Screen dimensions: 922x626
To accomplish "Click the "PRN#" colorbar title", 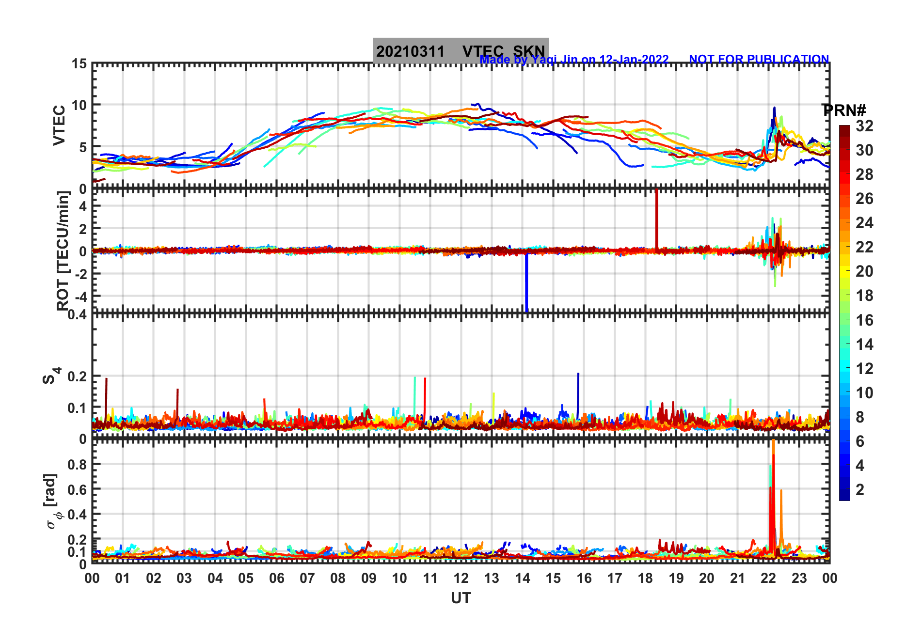I will (844, 110).
